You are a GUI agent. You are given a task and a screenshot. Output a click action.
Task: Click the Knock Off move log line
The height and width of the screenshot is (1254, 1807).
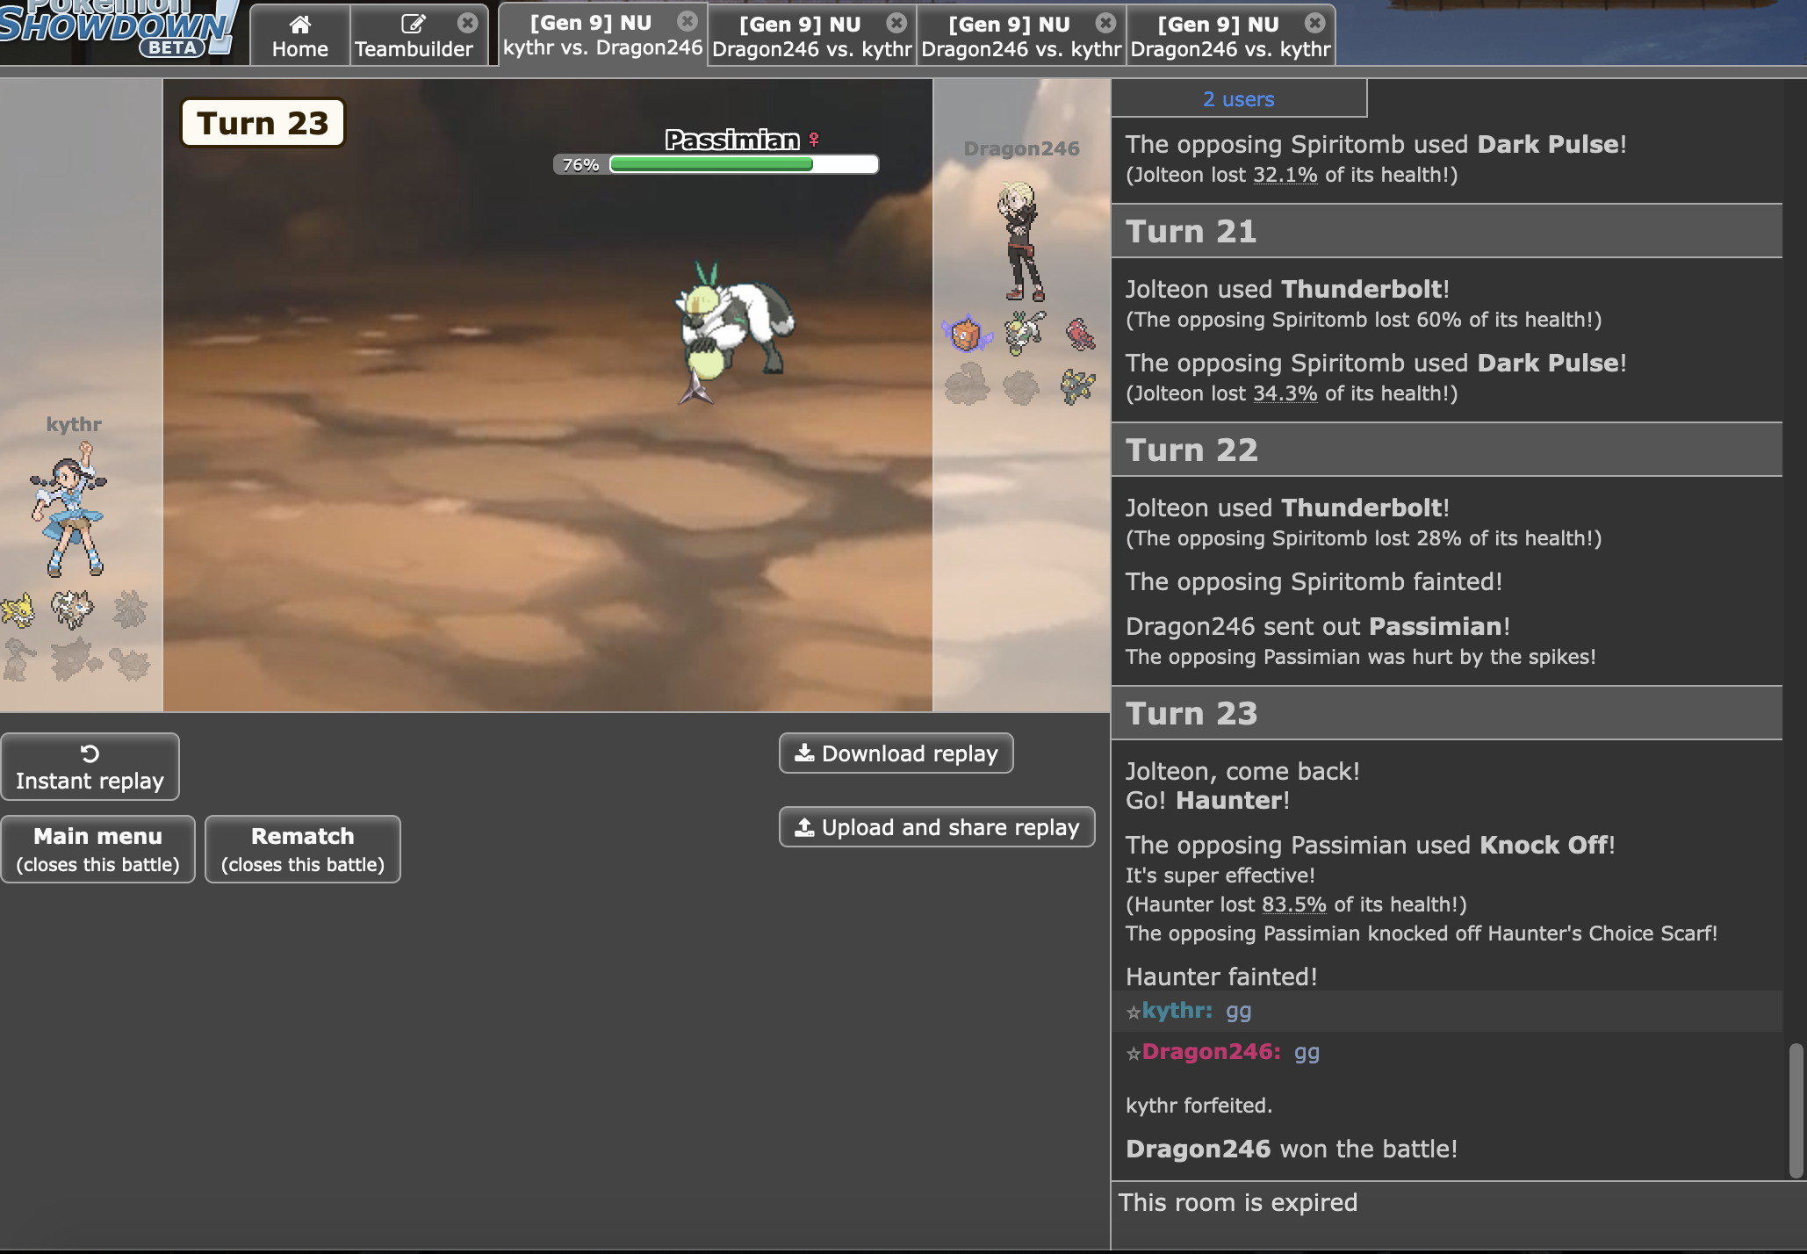(1371, 845)
